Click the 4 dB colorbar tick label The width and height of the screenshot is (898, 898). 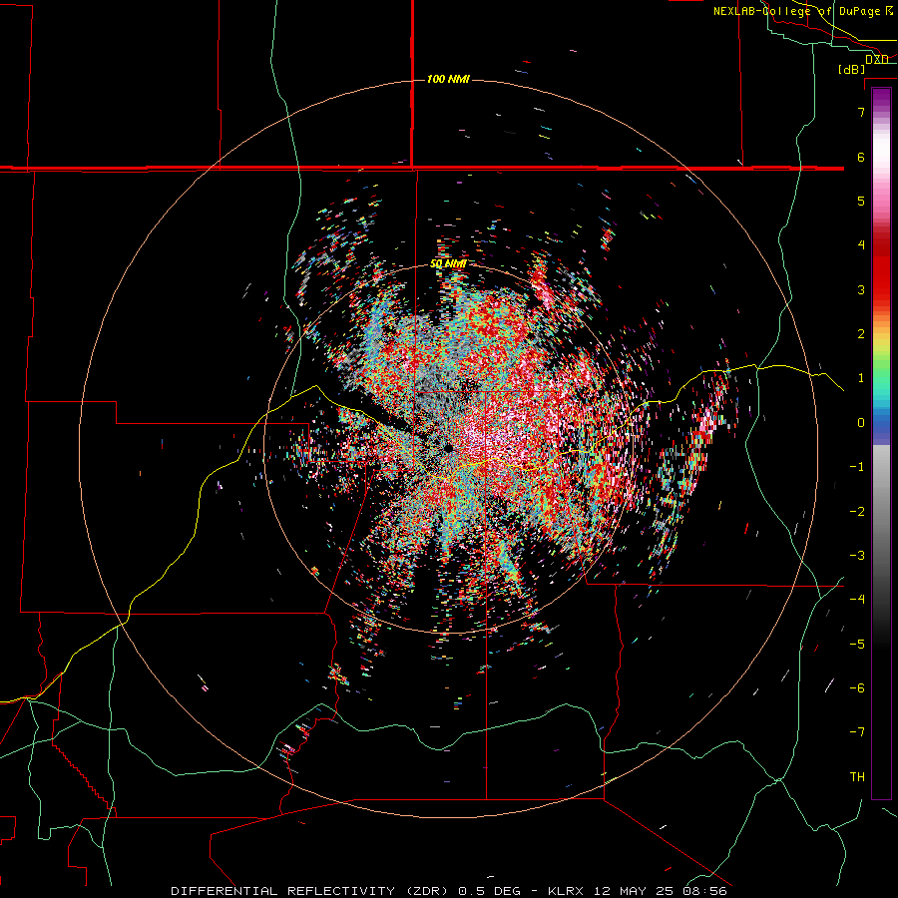click(x=861, y=245)
